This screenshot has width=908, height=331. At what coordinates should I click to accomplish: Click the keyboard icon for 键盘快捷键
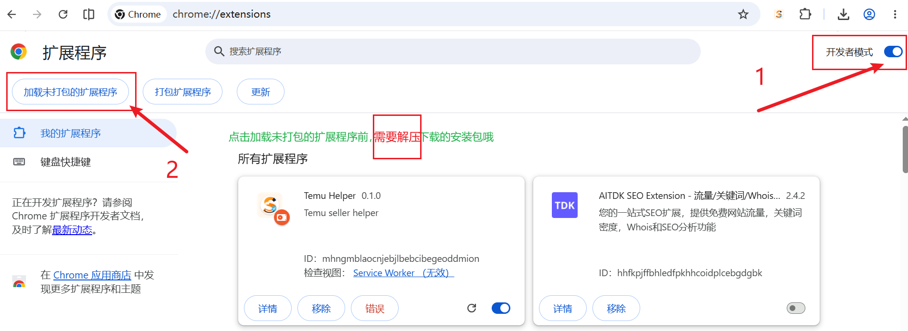click(x=19, y=162)
